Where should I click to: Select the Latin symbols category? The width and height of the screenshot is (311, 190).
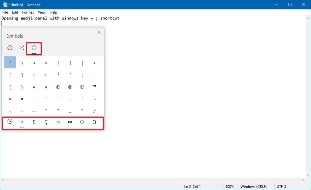[46, 122]
